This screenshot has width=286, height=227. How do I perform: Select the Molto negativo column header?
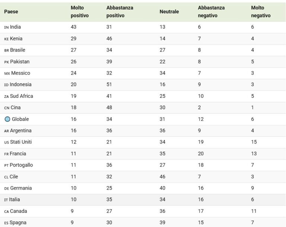click(261, 11)
